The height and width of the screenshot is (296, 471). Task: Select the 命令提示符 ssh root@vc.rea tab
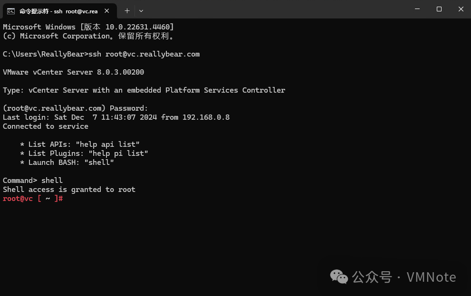[x=59, y=11]
